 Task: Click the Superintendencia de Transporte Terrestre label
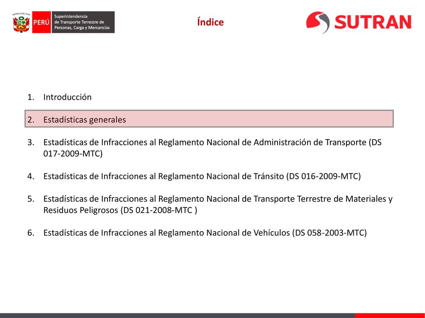83,22
